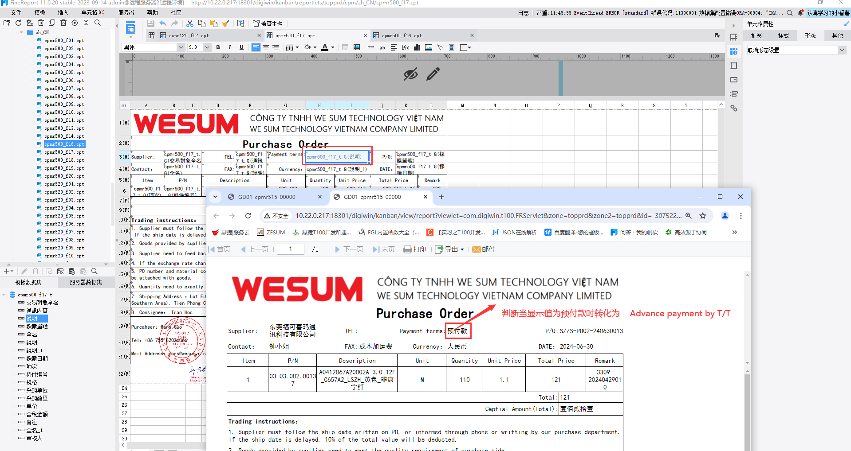The image size is (851, 451).
Task: Open the browser tab list chevron
Action: 215,197
